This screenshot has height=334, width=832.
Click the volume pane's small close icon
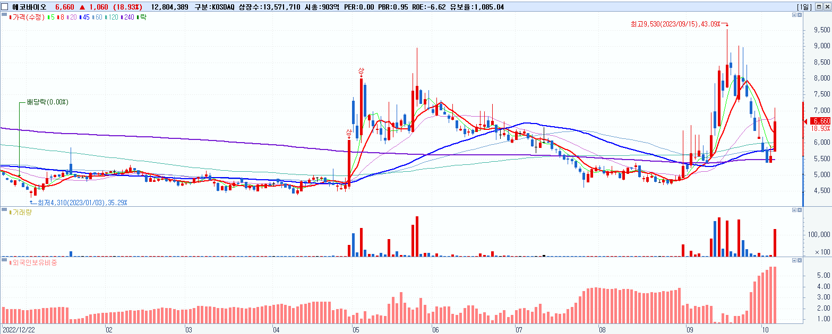[x=800, y=210]
